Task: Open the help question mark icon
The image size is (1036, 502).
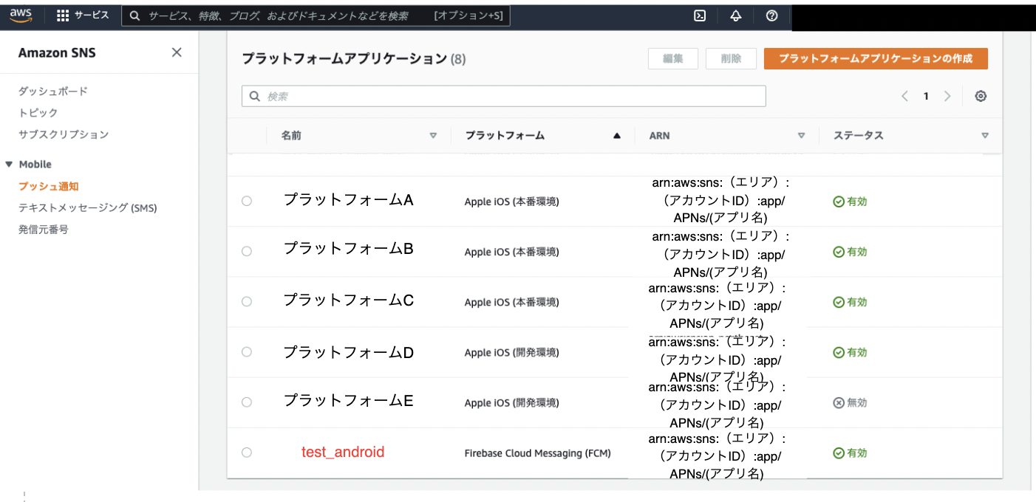Action: (x=772, y=16)
